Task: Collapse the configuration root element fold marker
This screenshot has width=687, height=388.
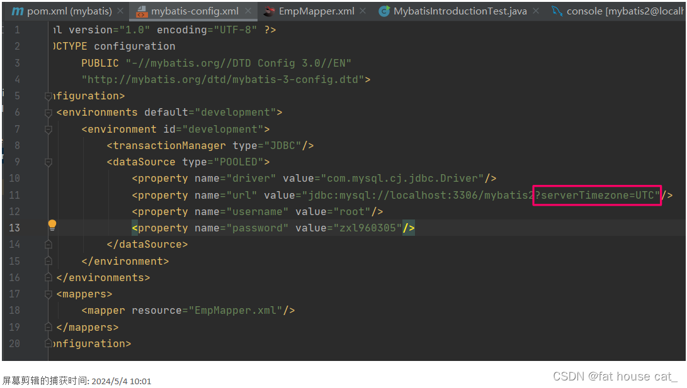Action: pyautogui.click(x=48, y=96)
